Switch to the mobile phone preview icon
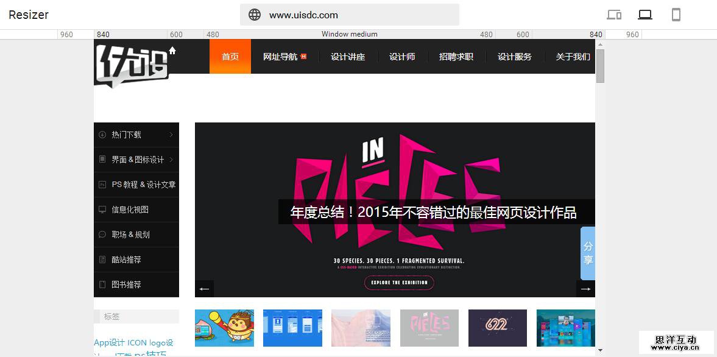The image size is (717, 357). click(x=676, y=15)
